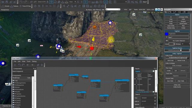Click the Area value stepper arrows
This screenshot has width=192, height=108.
[x=175, y=44]
